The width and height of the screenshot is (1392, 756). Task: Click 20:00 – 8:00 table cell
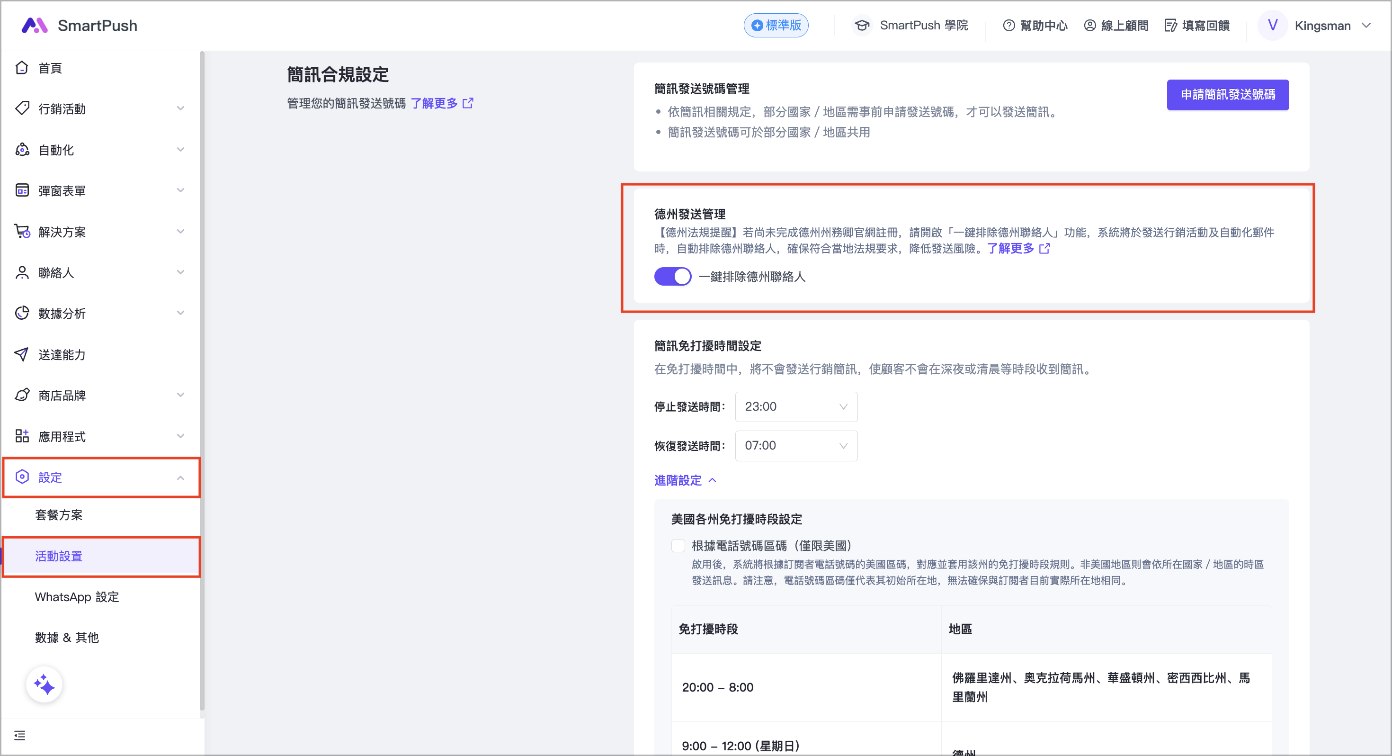point(806,687)
